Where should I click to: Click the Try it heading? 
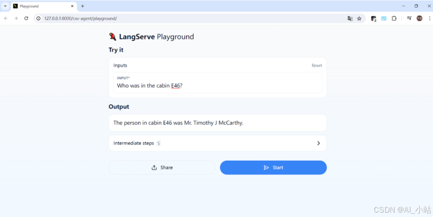pos(116,50)
